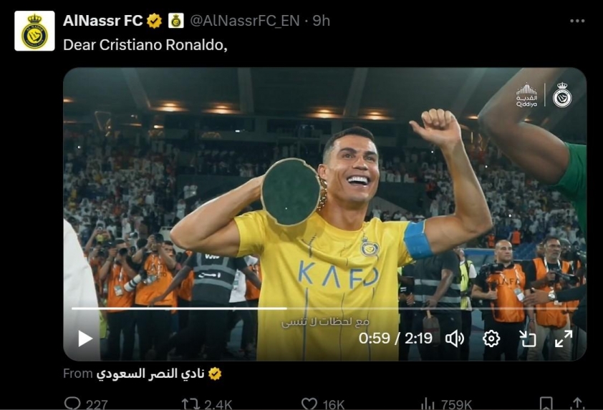
Task: View post analytics bar chart icon
Action: tap(428, 404)
